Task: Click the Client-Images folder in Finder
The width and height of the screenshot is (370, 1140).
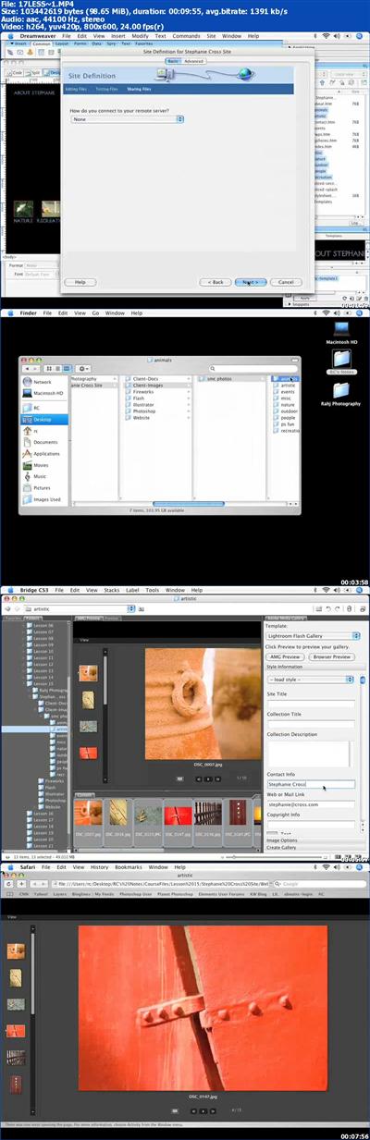Action: pos(146,386)
